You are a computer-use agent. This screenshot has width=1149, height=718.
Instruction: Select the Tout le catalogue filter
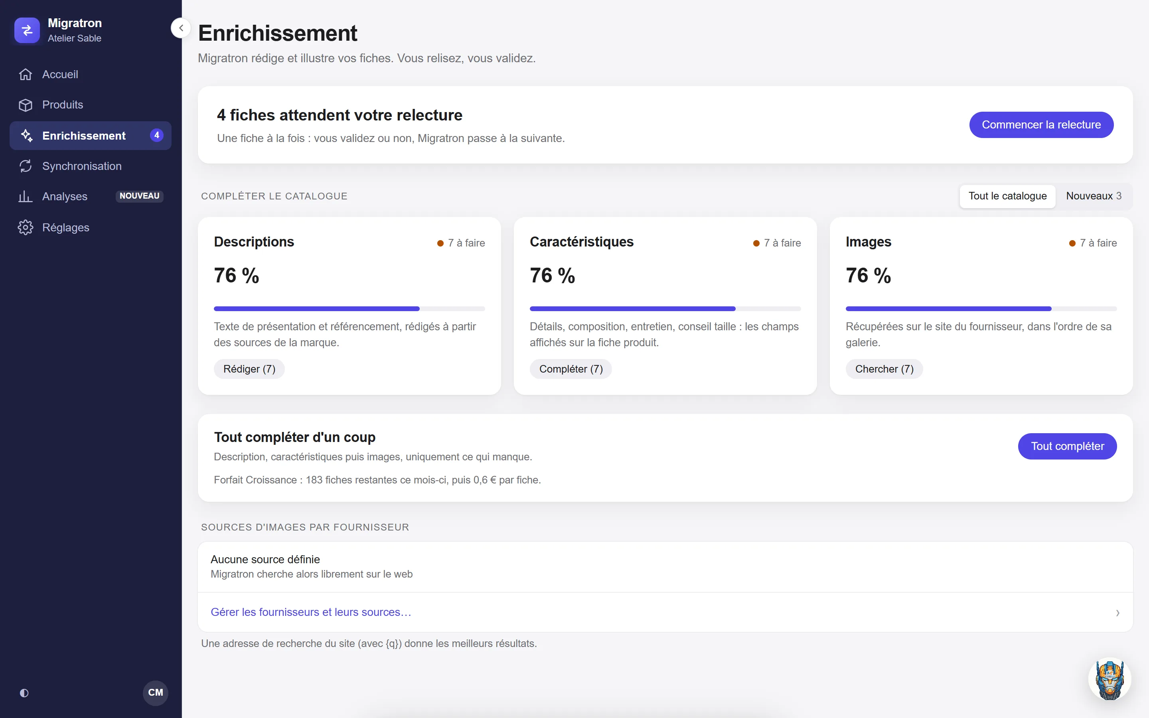coord(1007,196)
